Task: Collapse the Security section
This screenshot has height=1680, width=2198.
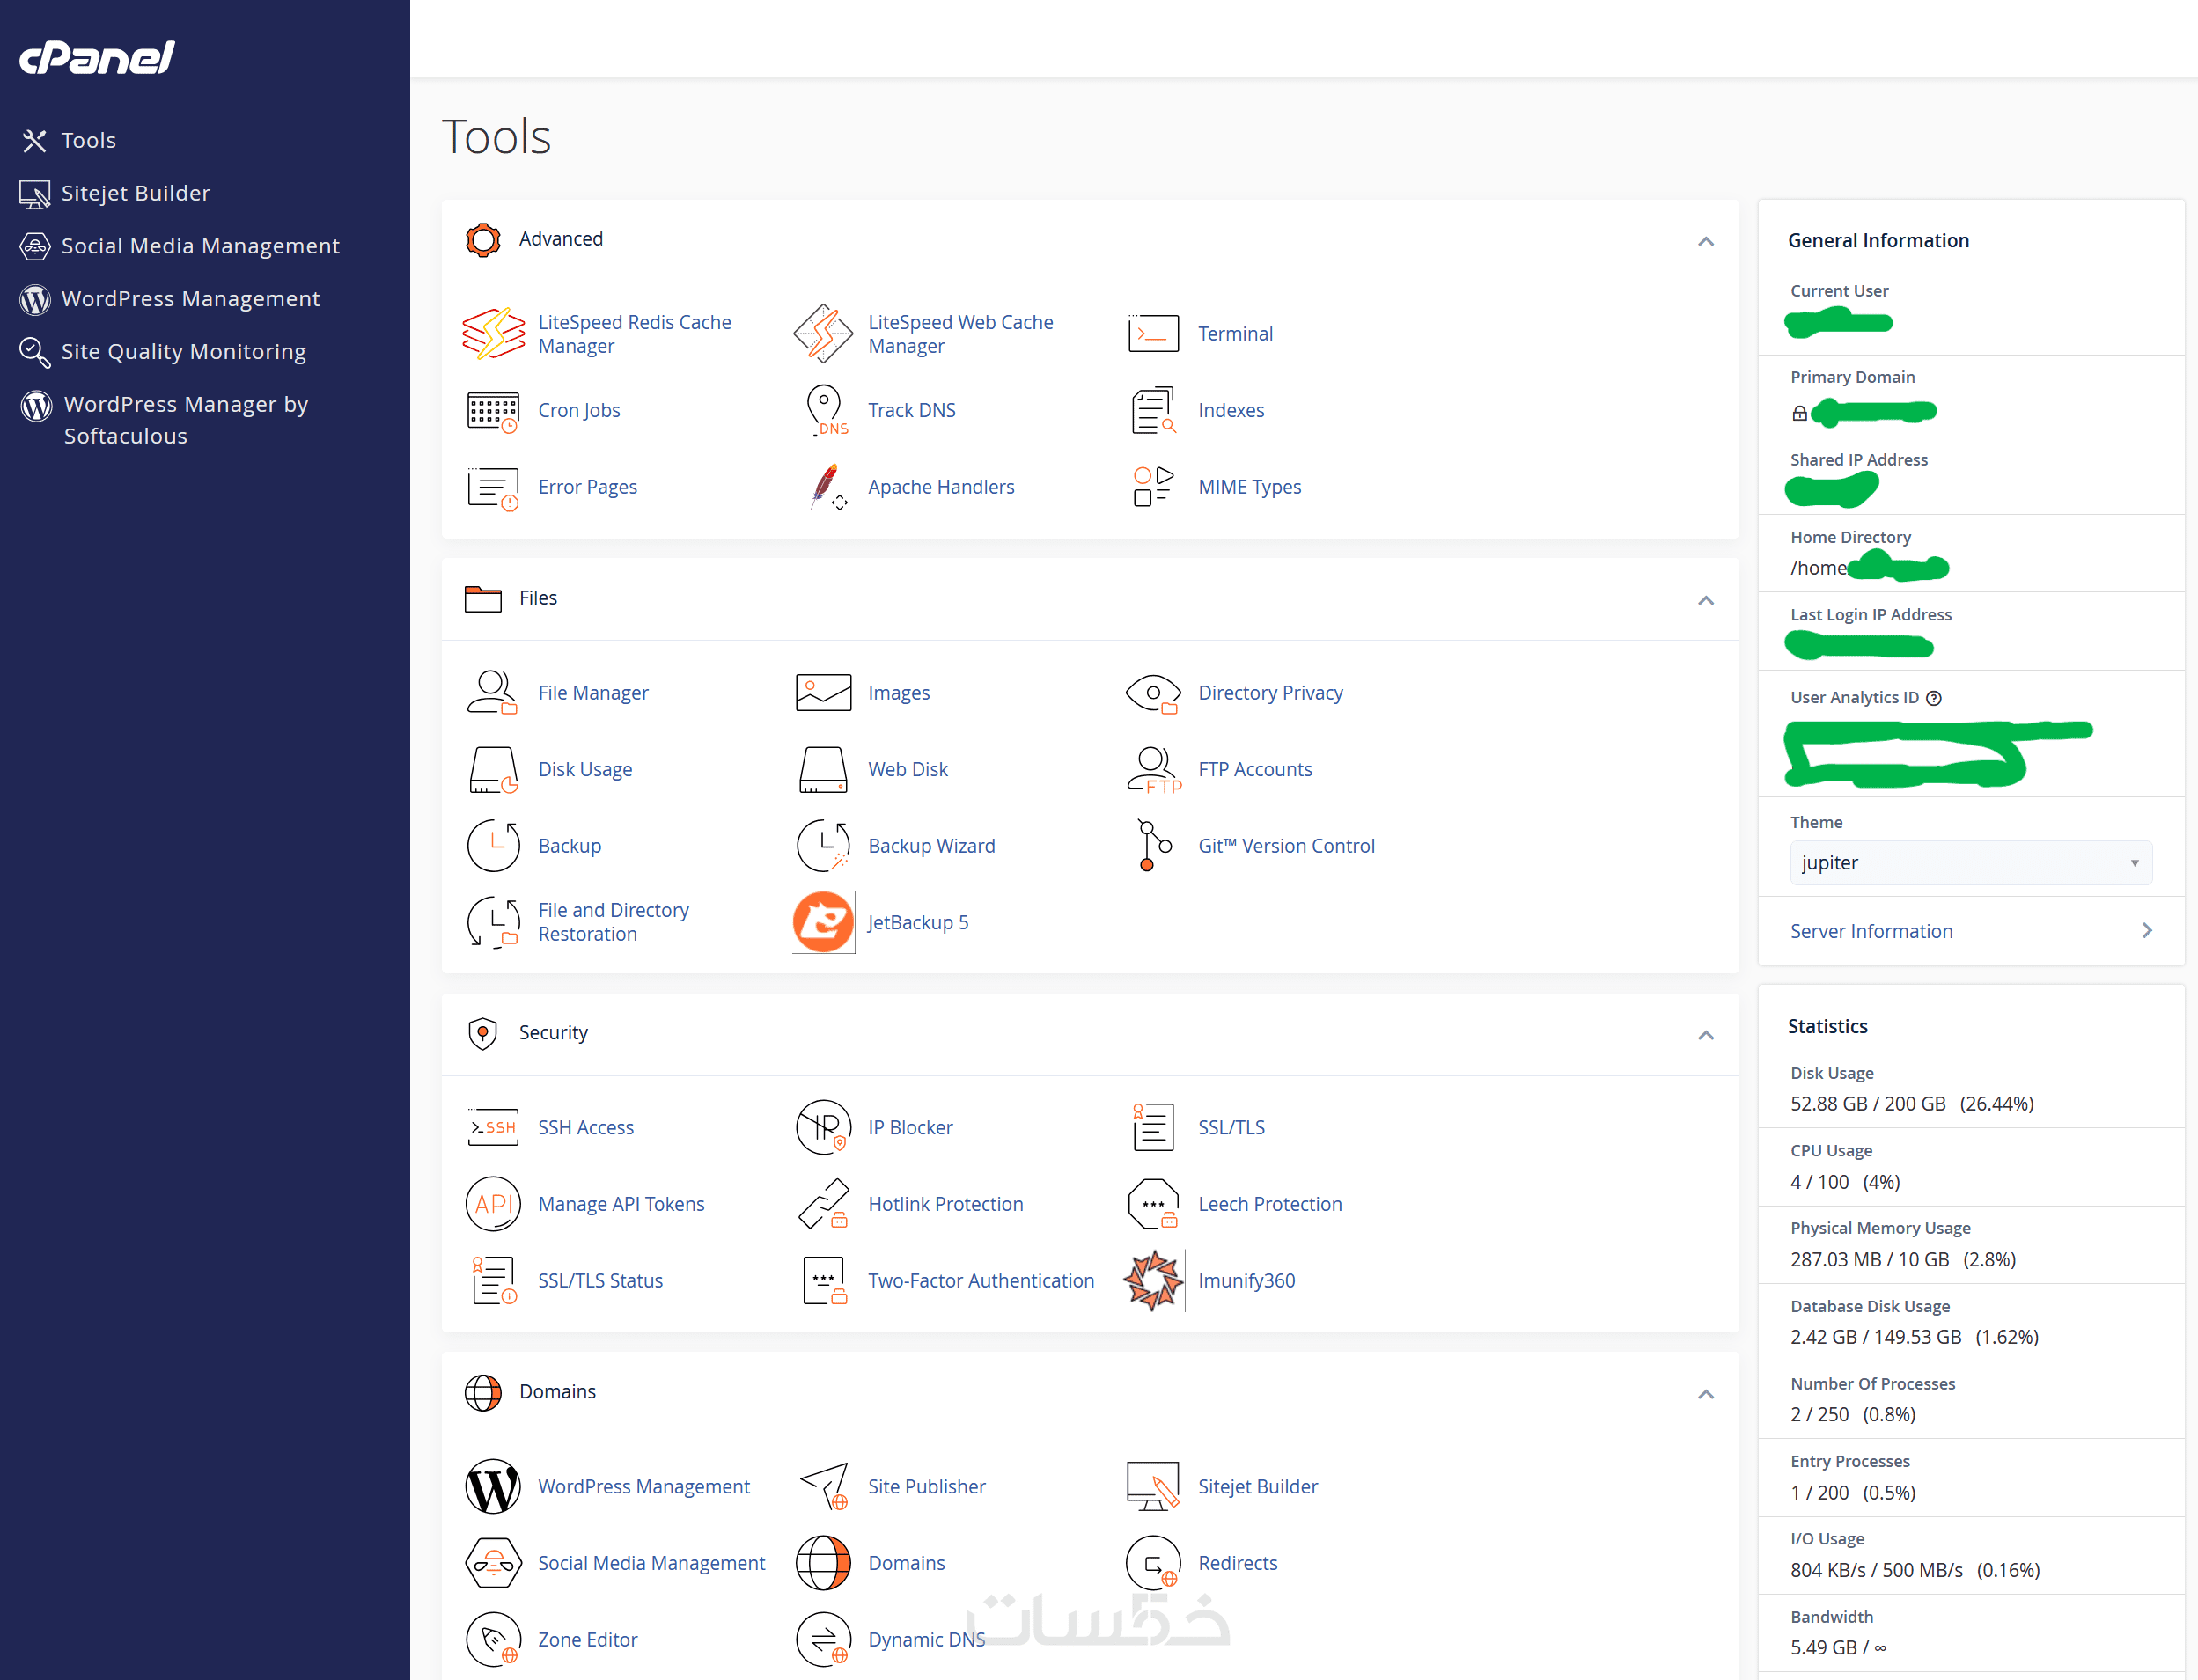Action: [x=1705, y=1034]
